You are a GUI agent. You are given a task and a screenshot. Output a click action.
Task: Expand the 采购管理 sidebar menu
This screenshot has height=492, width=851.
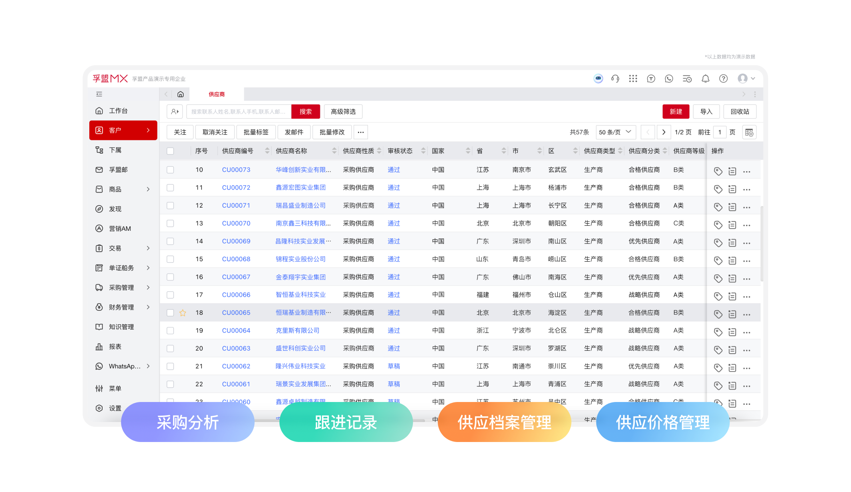click(x=122, y=287)
